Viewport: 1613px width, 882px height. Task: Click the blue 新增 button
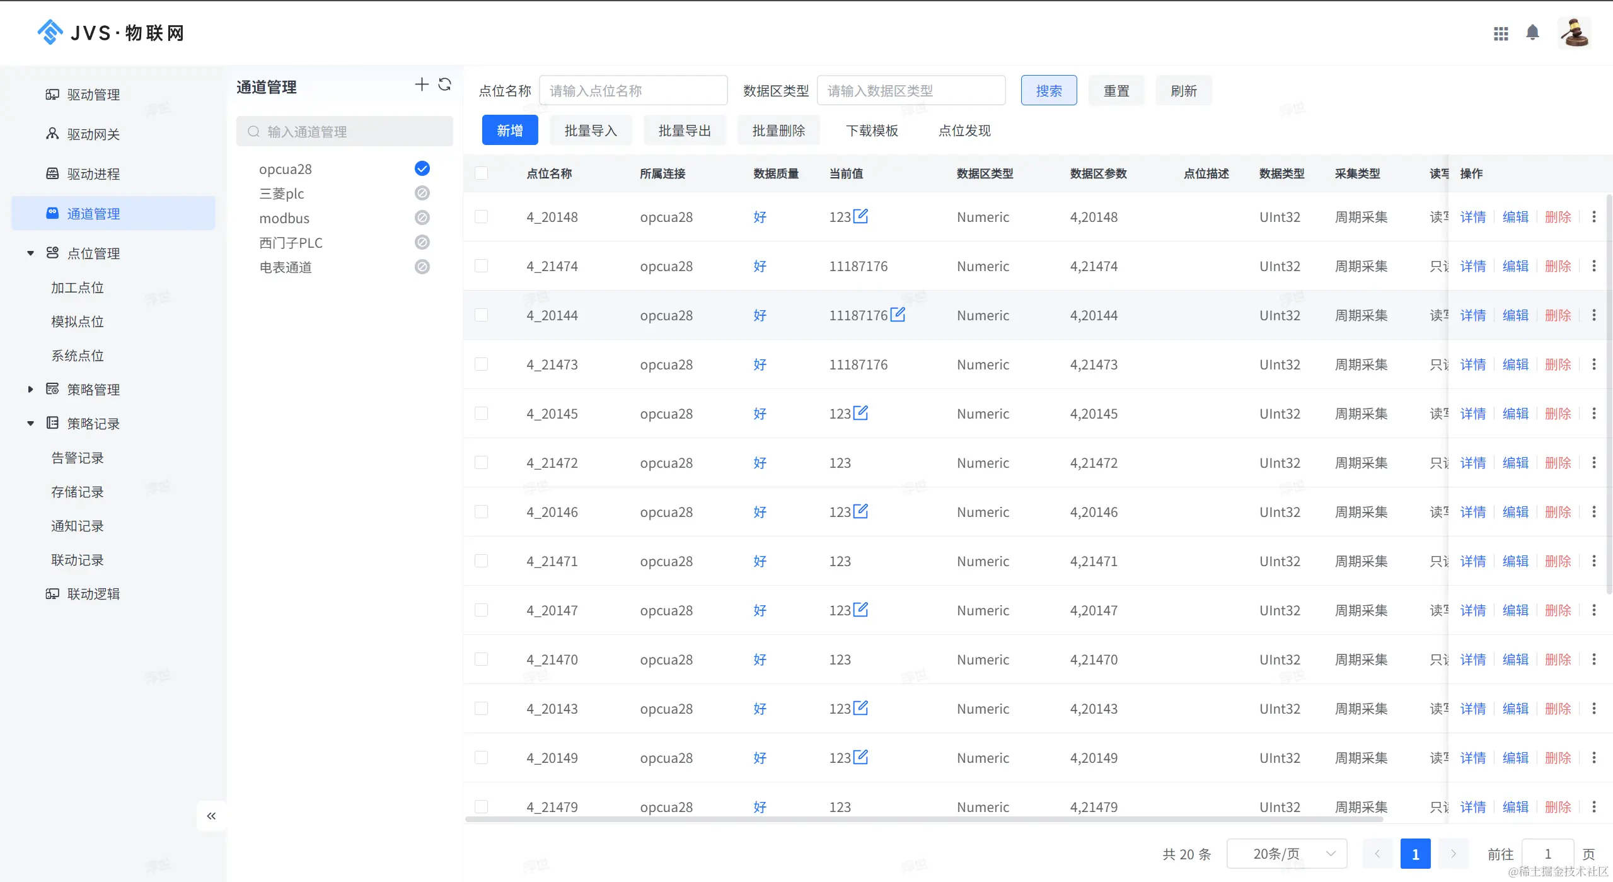pyautogui.click(x=509, y=131)
